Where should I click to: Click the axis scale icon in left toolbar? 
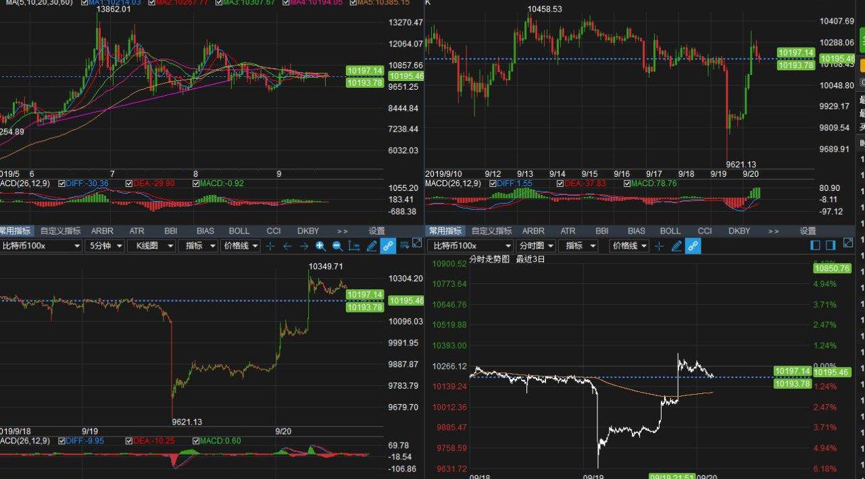353,246
